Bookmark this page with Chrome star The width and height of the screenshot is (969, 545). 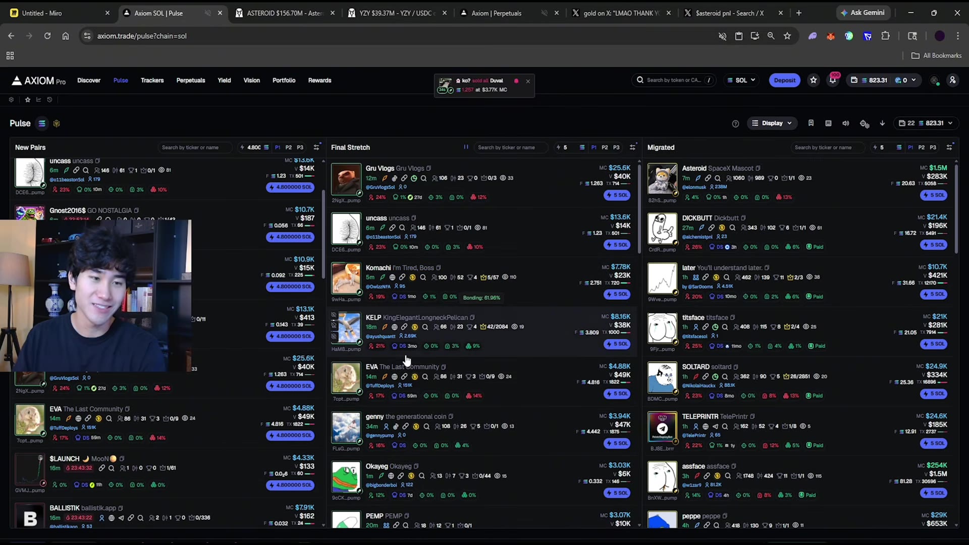pos(787,36)
